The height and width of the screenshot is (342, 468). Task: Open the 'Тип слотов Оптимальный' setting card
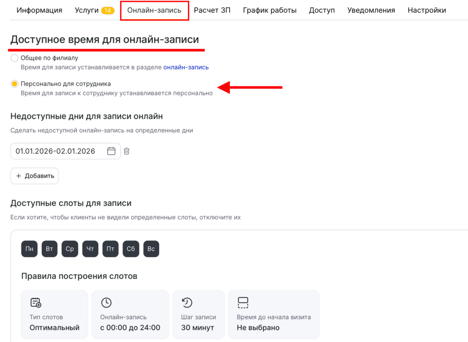(x=55, y=315)
